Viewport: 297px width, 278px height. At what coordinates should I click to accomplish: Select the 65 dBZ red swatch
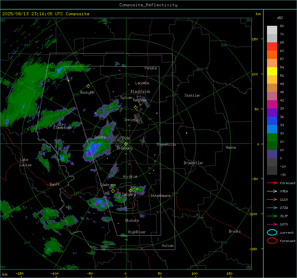point(272,46)
